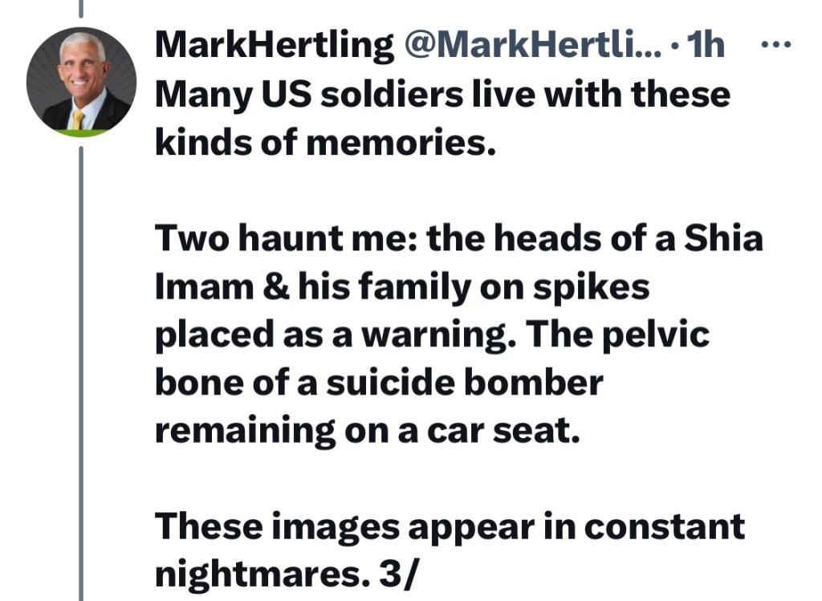822x601 pixels.
Task: Tap the line "Many US soldiers live with these"
Action: point(442,95)
